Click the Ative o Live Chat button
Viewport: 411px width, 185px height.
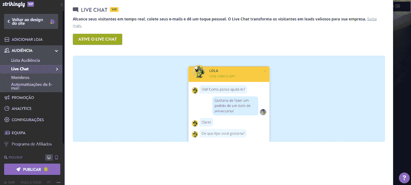(97, 39)
